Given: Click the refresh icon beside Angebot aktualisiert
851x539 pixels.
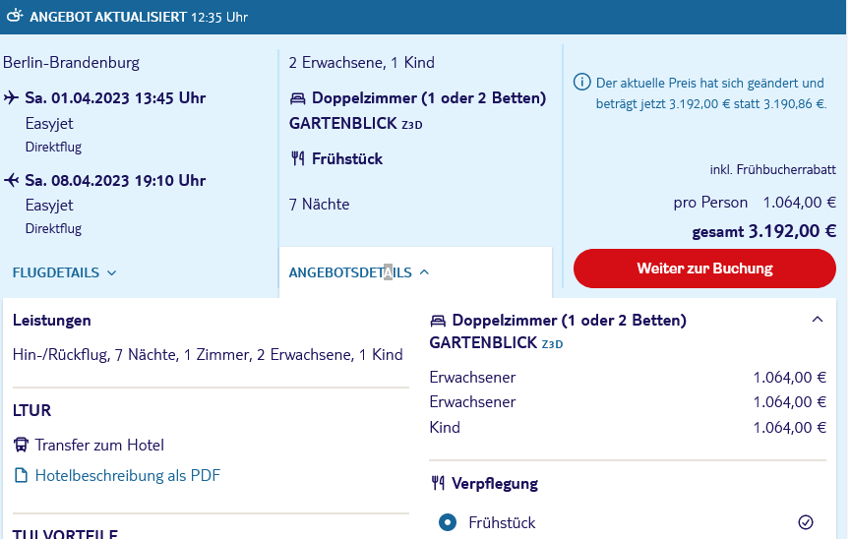Looking at the screenshot, I should point(15,16).
